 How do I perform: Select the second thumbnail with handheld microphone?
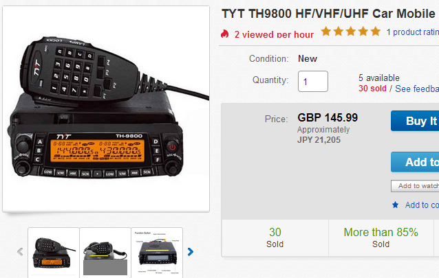click(x=105, y=253)
